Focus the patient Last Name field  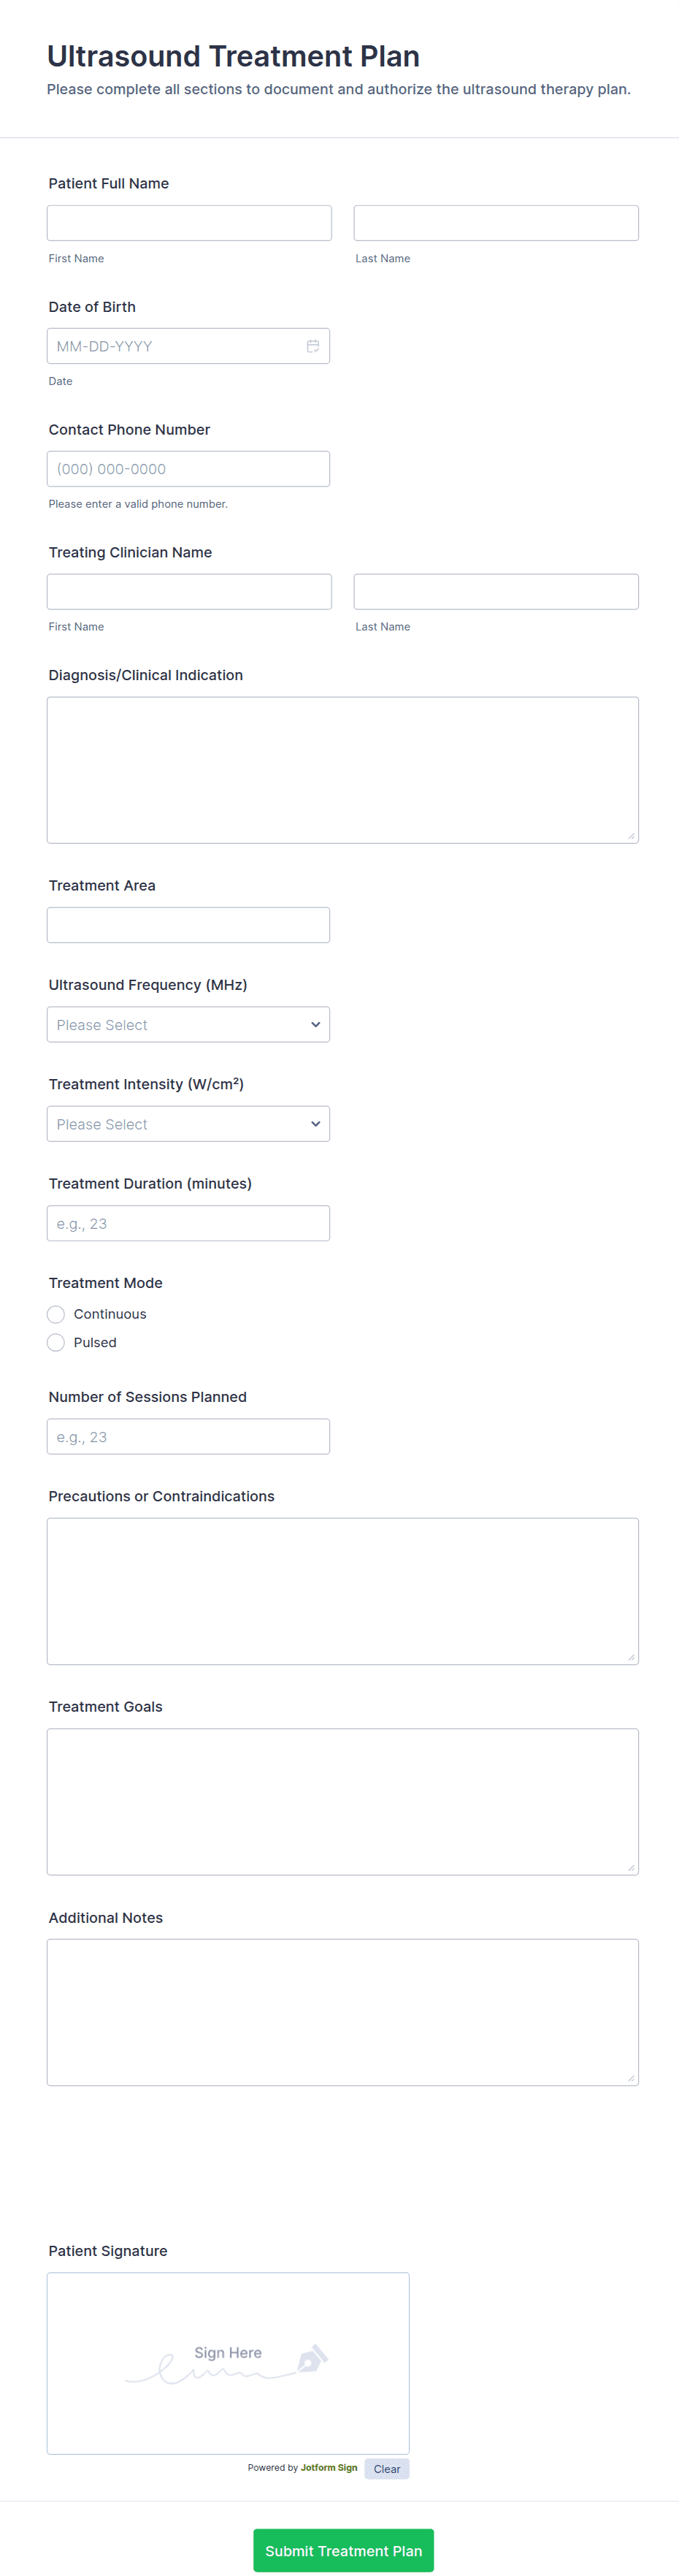[x=496, y=223]
